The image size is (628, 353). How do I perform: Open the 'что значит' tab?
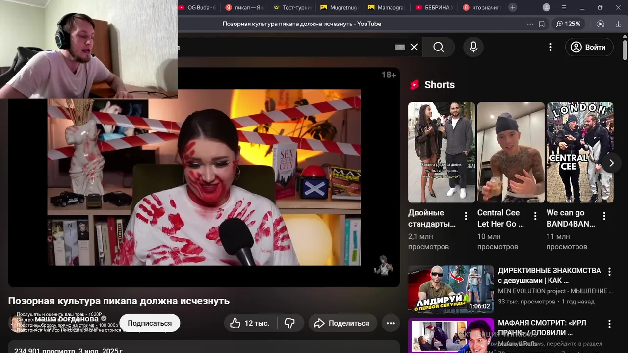(481, 7)
